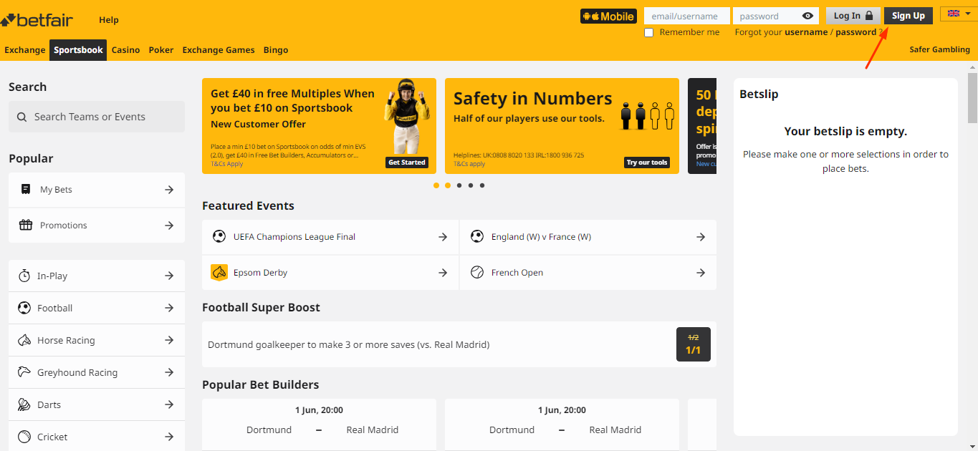Click the forgot username link
Image resolution: width=978 pixels, height=451 pixels.
coord(806,32)
